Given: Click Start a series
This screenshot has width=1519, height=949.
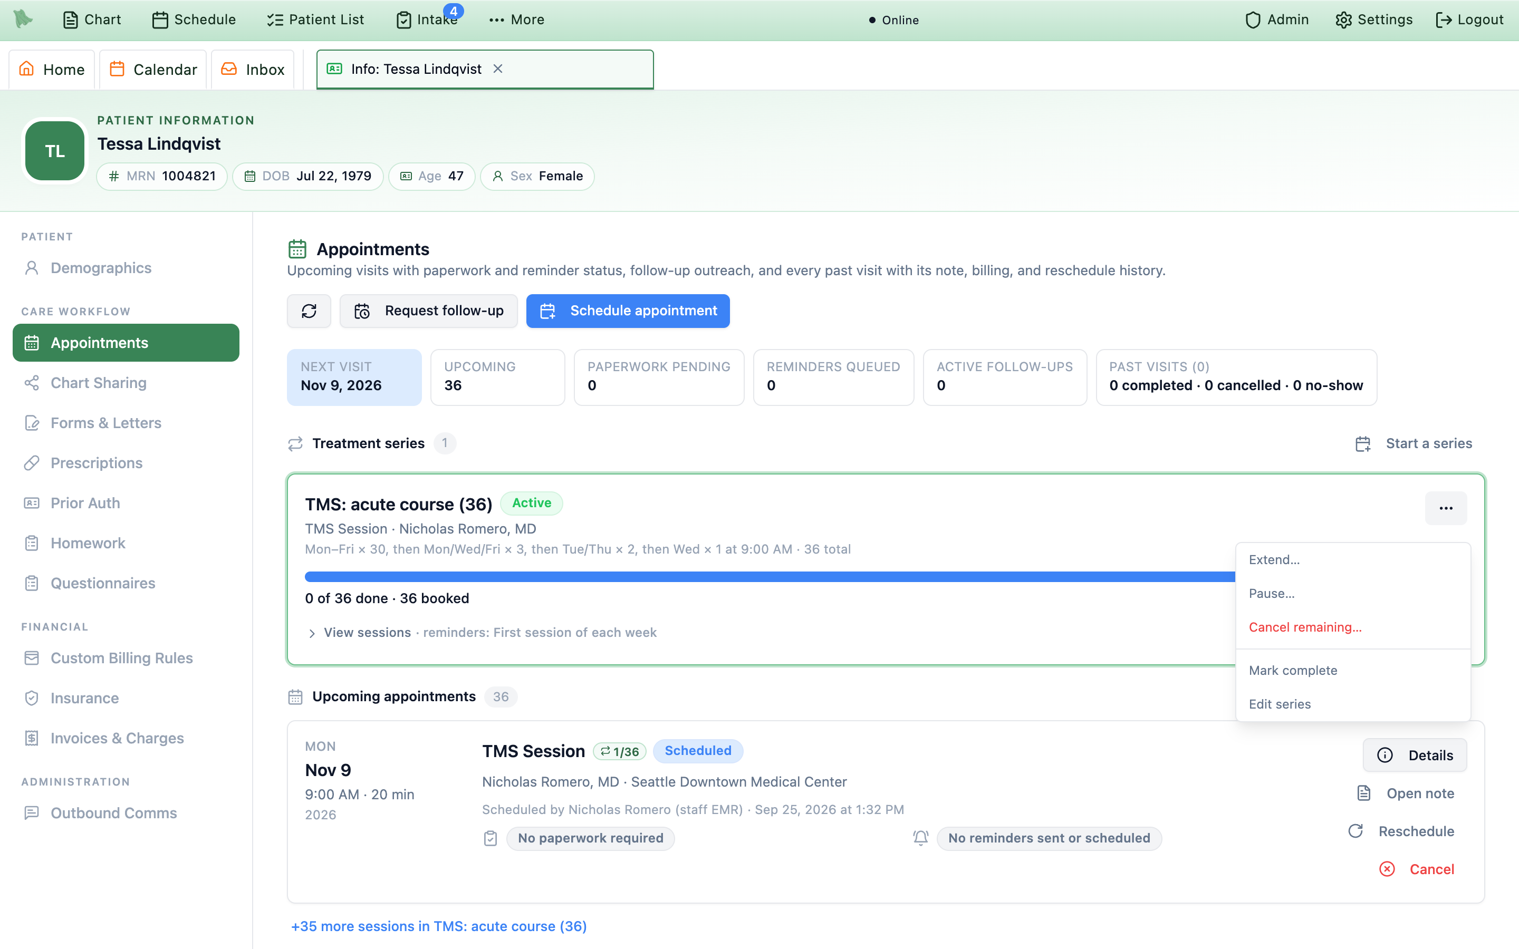Looking at the screenshot, I should (1414, 444).
